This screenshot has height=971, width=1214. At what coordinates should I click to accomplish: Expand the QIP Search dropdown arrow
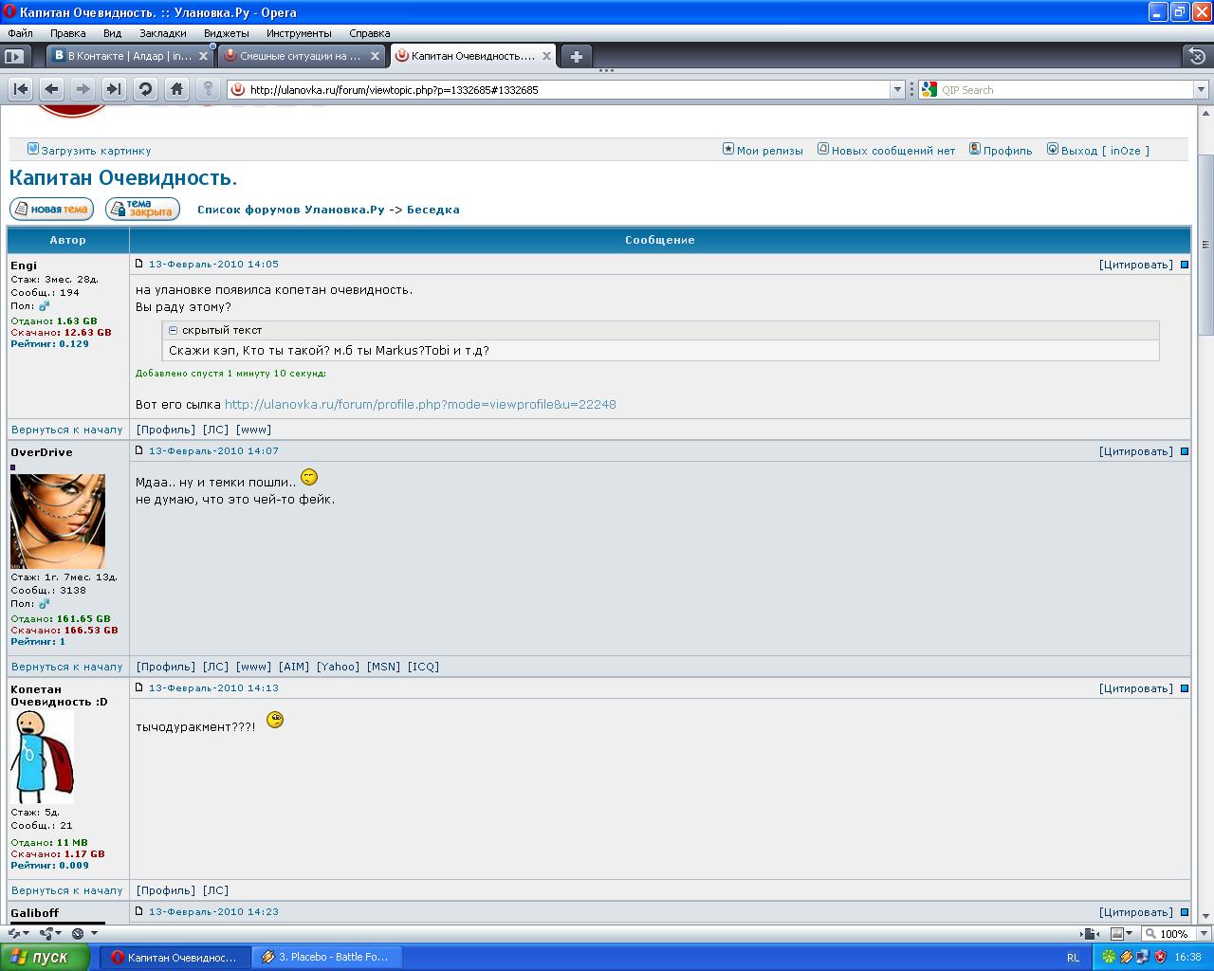point(1200,90)
